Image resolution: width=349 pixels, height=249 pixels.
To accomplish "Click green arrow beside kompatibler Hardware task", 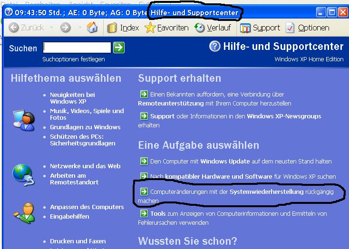I will click(x=144, y=176).
